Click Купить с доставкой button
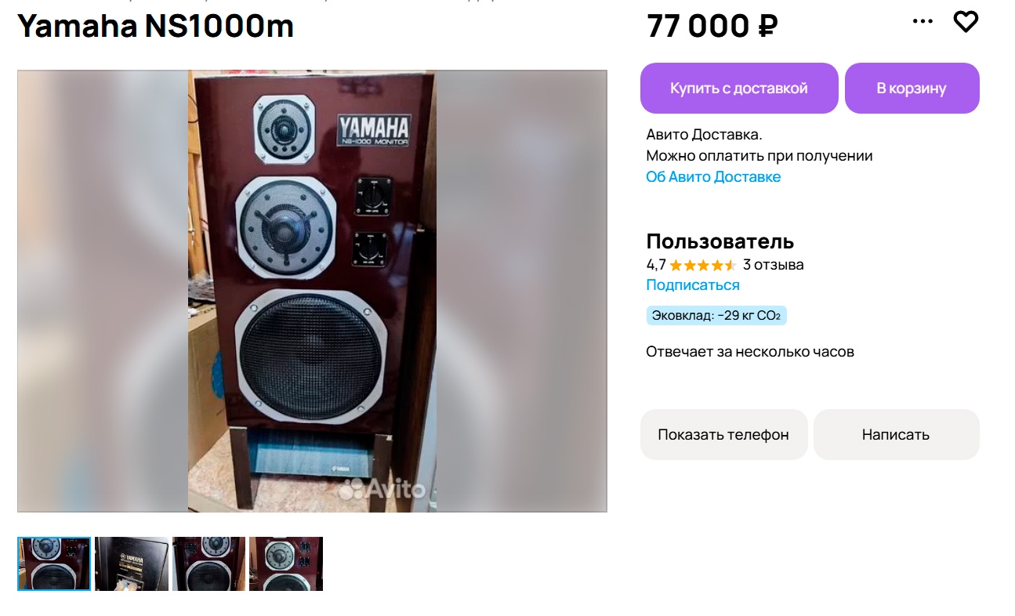This screenshot has width=1015, height=616. point(739,89)
